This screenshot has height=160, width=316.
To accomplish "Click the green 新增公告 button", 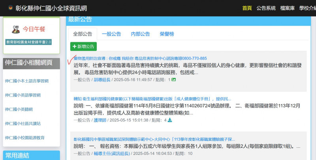I will (83, 47).
